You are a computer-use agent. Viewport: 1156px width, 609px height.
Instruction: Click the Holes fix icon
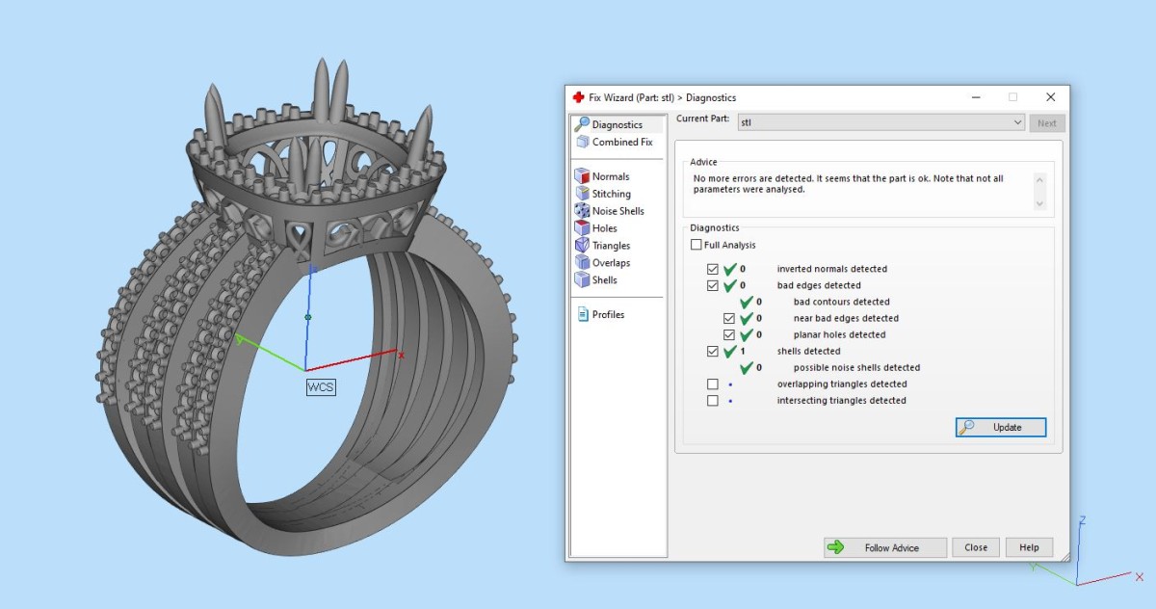click(582, 228)
